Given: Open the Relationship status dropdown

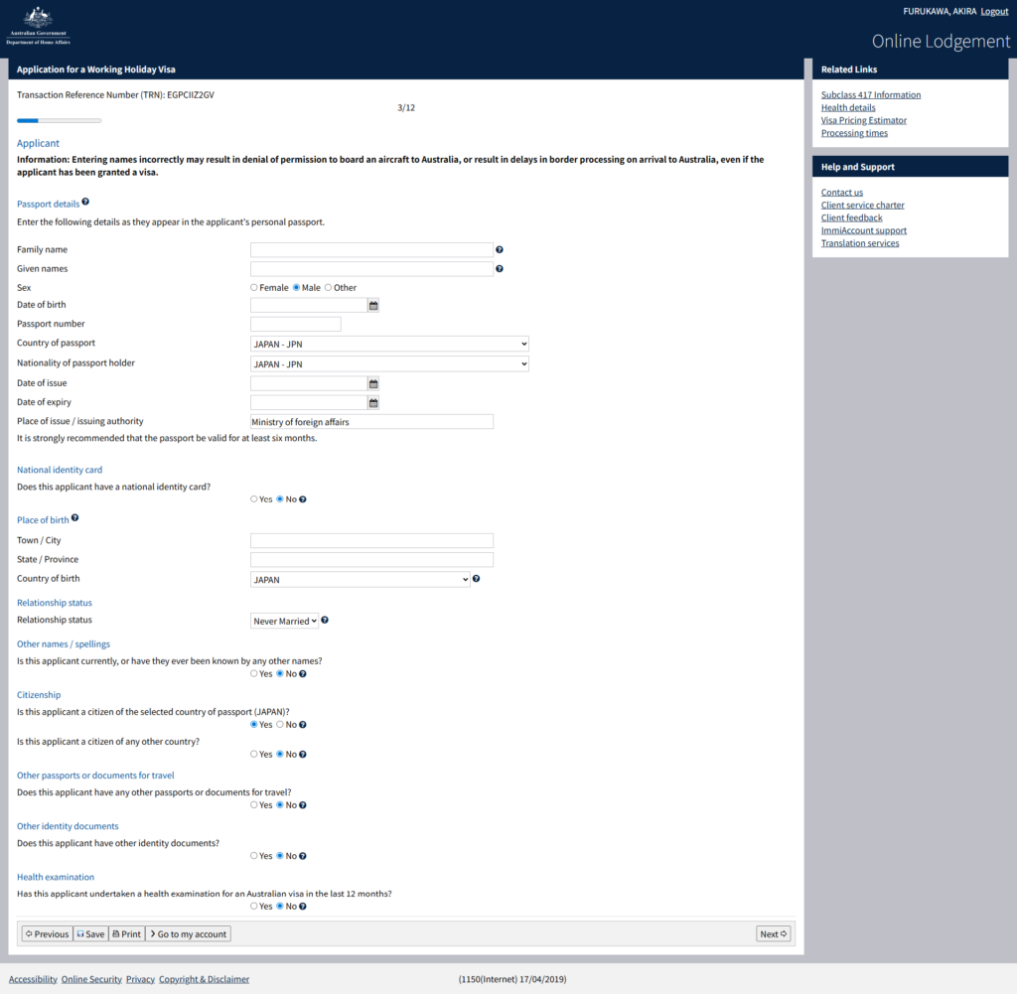Looking at the screenshot, I should point(285,621).
